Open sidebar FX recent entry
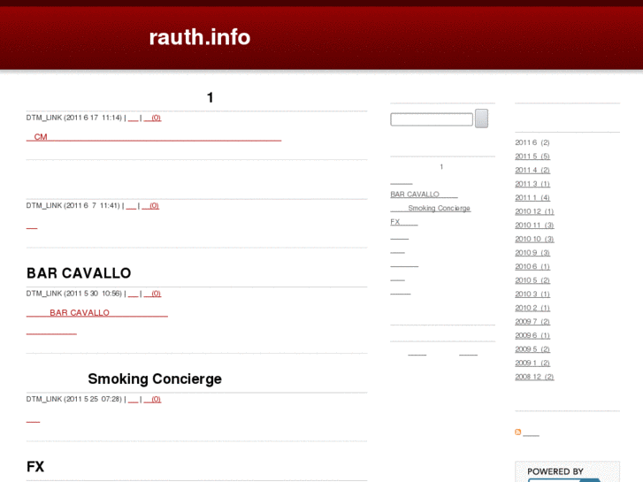643x482 pixels. click(404, 222)
